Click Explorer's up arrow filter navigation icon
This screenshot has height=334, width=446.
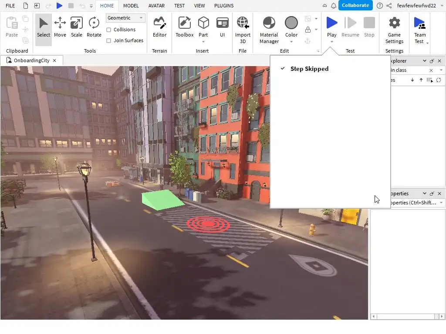point(421,80)
